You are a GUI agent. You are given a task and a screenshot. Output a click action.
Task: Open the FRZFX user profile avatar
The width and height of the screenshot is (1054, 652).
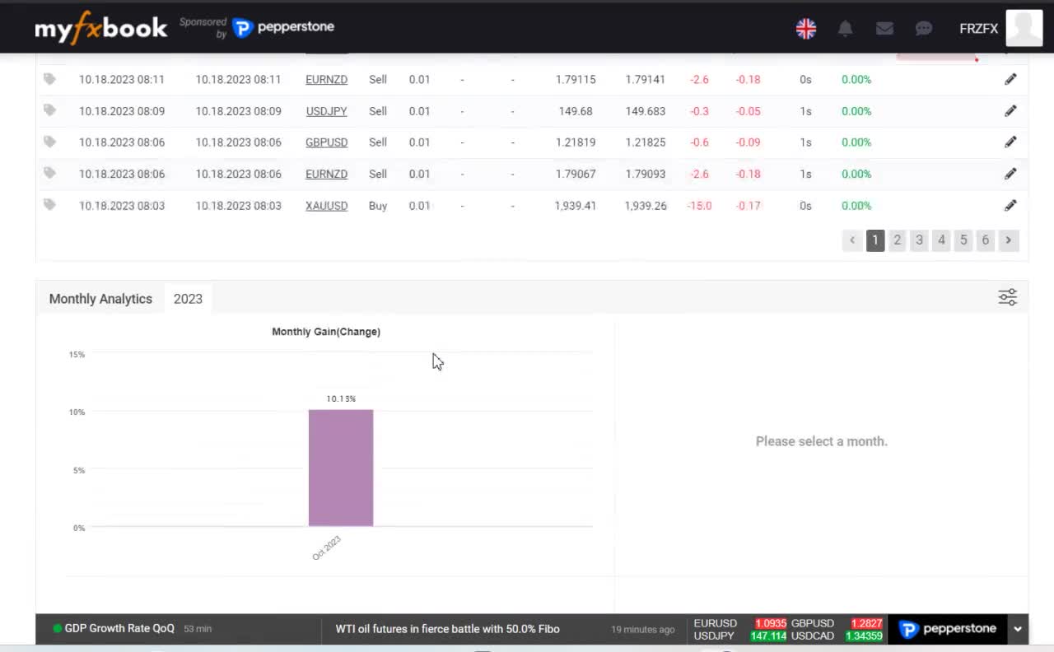[x=1024, y=29]
